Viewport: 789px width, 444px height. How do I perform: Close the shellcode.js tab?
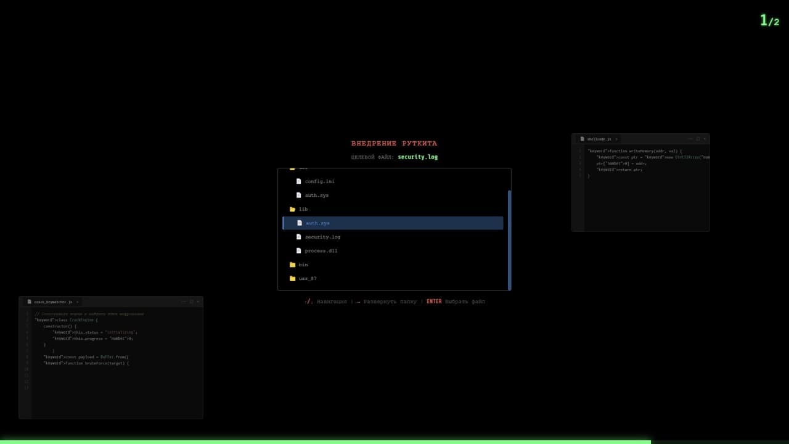pos(616,139)
